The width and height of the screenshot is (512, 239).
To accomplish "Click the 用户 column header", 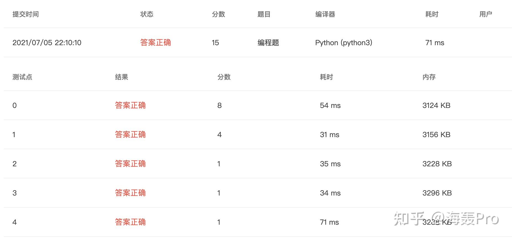I will [485, 14].
